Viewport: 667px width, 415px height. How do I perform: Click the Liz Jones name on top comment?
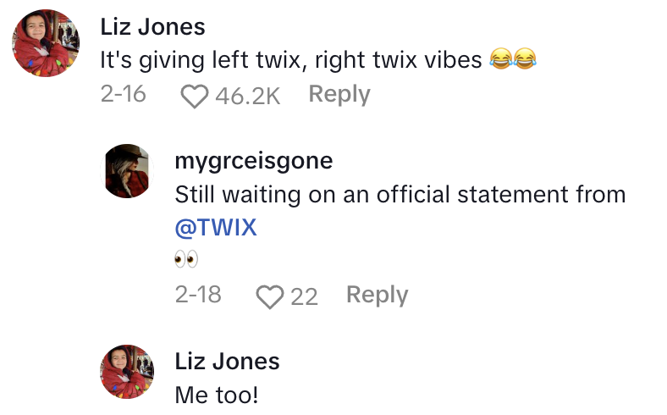coord(152,27)
